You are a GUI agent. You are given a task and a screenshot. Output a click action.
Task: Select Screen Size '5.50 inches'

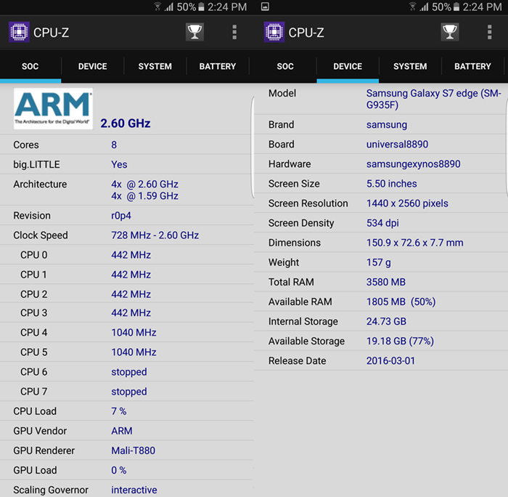pyautogui.click(x=391, y=184)
